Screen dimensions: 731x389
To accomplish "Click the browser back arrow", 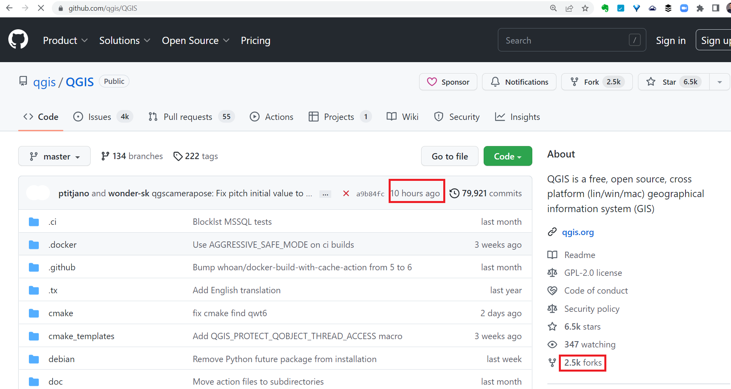I will click(x=9, y=8).
